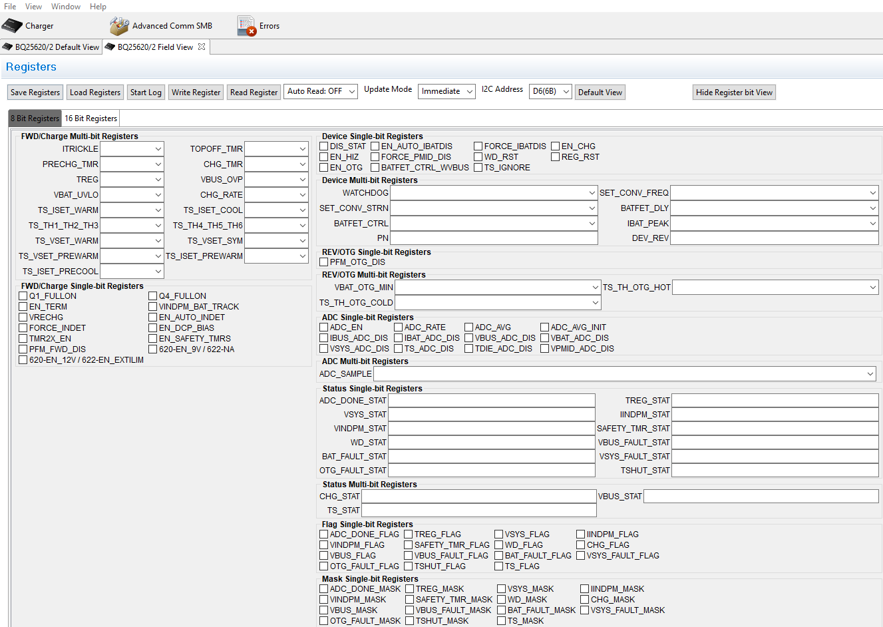Screen dimensions: 883x627
Task: Click Hide Register bit View
Action: tap(734, 93)
